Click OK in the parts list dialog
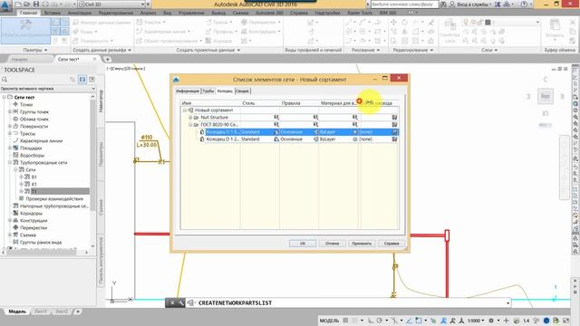Image resolution: width=580 pixels, height=326 pixels. (303, 244)
